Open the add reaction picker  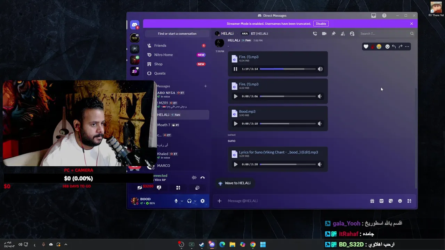coord(387,47)
